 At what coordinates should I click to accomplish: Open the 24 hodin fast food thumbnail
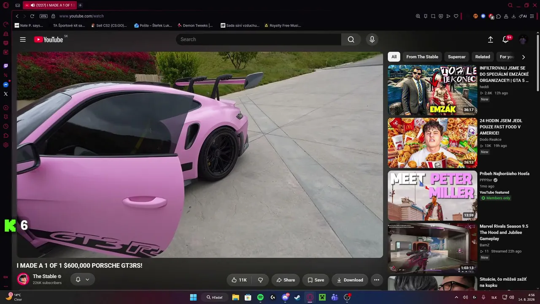click(x=432, y=143)
